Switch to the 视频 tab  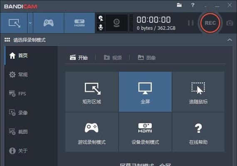pyautogui.click(x=113, y=58)
